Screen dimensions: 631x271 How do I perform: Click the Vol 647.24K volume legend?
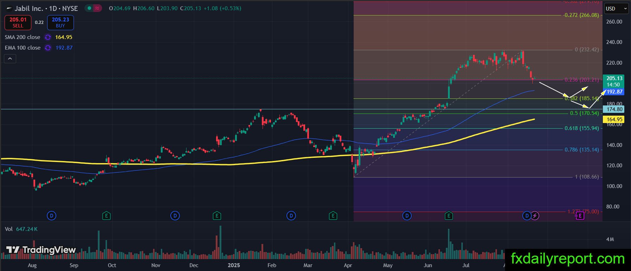21,229
